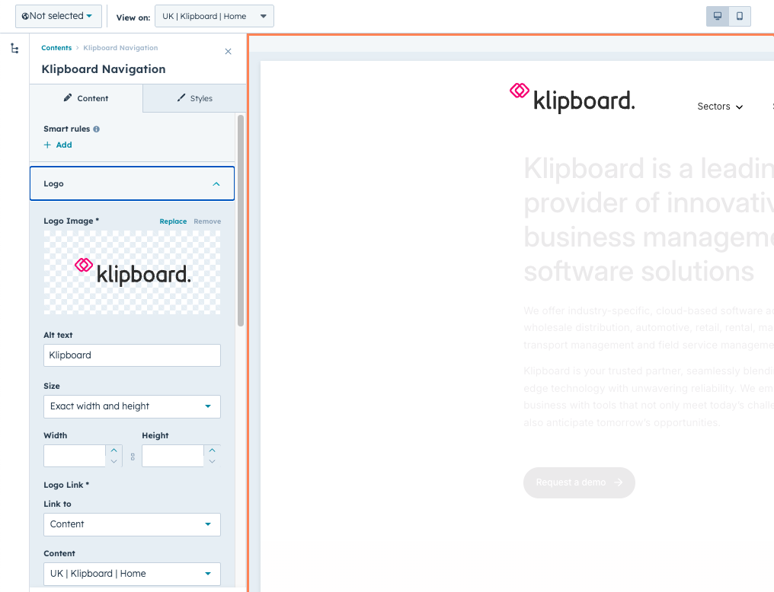Open the Content page dropdown
774x592 pixels.
pos(133,574)
